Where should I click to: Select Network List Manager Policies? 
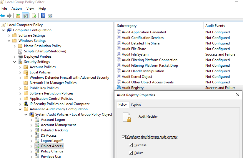point(53,83)
